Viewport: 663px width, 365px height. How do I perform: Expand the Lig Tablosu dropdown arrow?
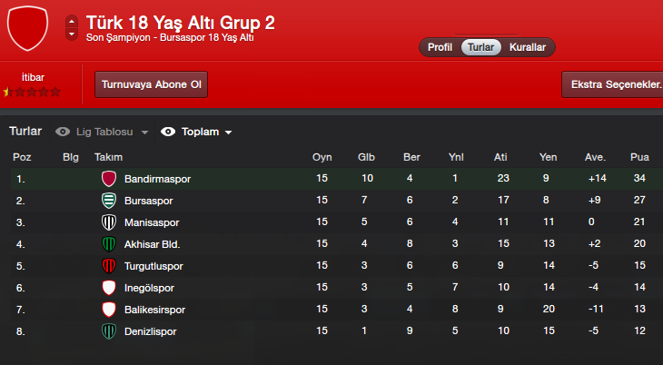(144, 133)
